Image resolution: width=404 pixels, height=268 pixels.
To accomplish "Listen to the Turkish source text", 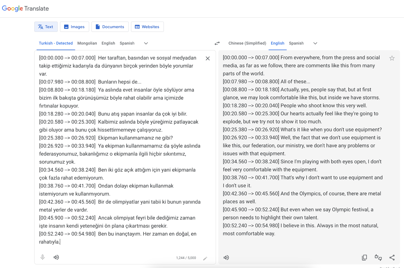I will coord(56,257).
